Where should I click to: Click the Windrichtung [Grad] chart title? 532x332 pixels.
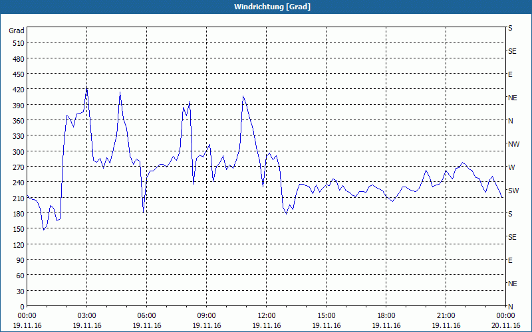click(272, 7)
